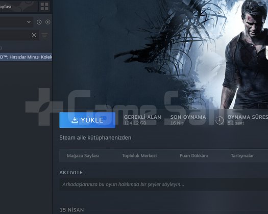Click the playtime clock icon

pos(220,120)
